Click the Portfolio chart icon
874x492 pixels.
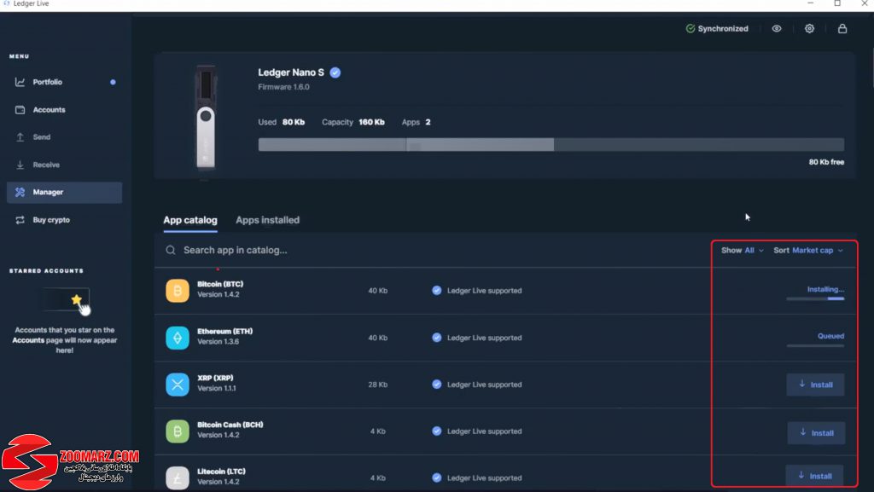coord(20,82)
